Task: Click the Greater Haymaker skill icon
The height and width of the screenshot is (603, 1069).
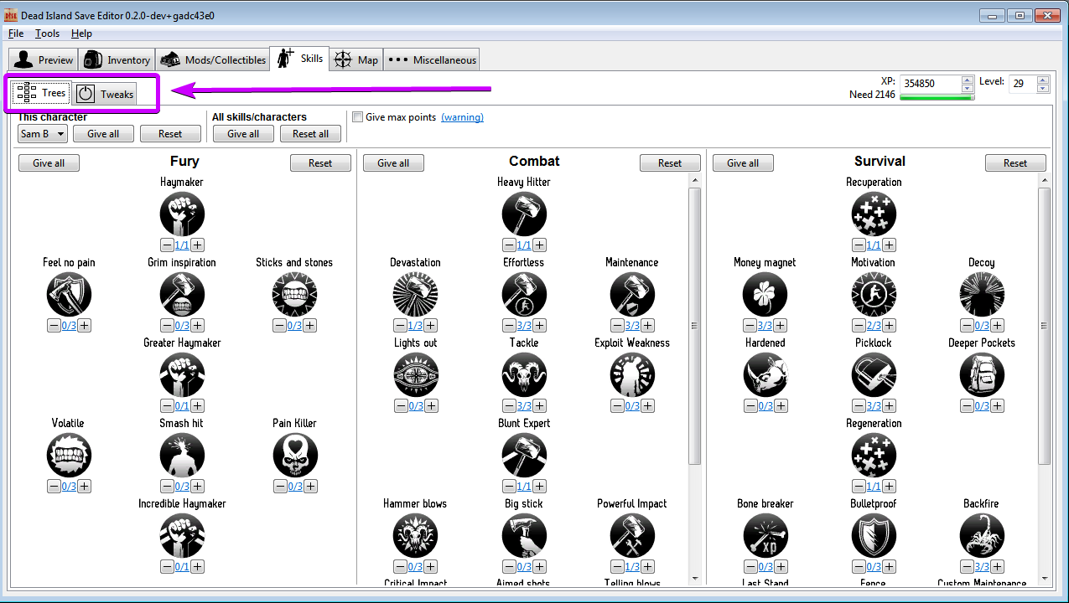Action: [x=182, y=374]
